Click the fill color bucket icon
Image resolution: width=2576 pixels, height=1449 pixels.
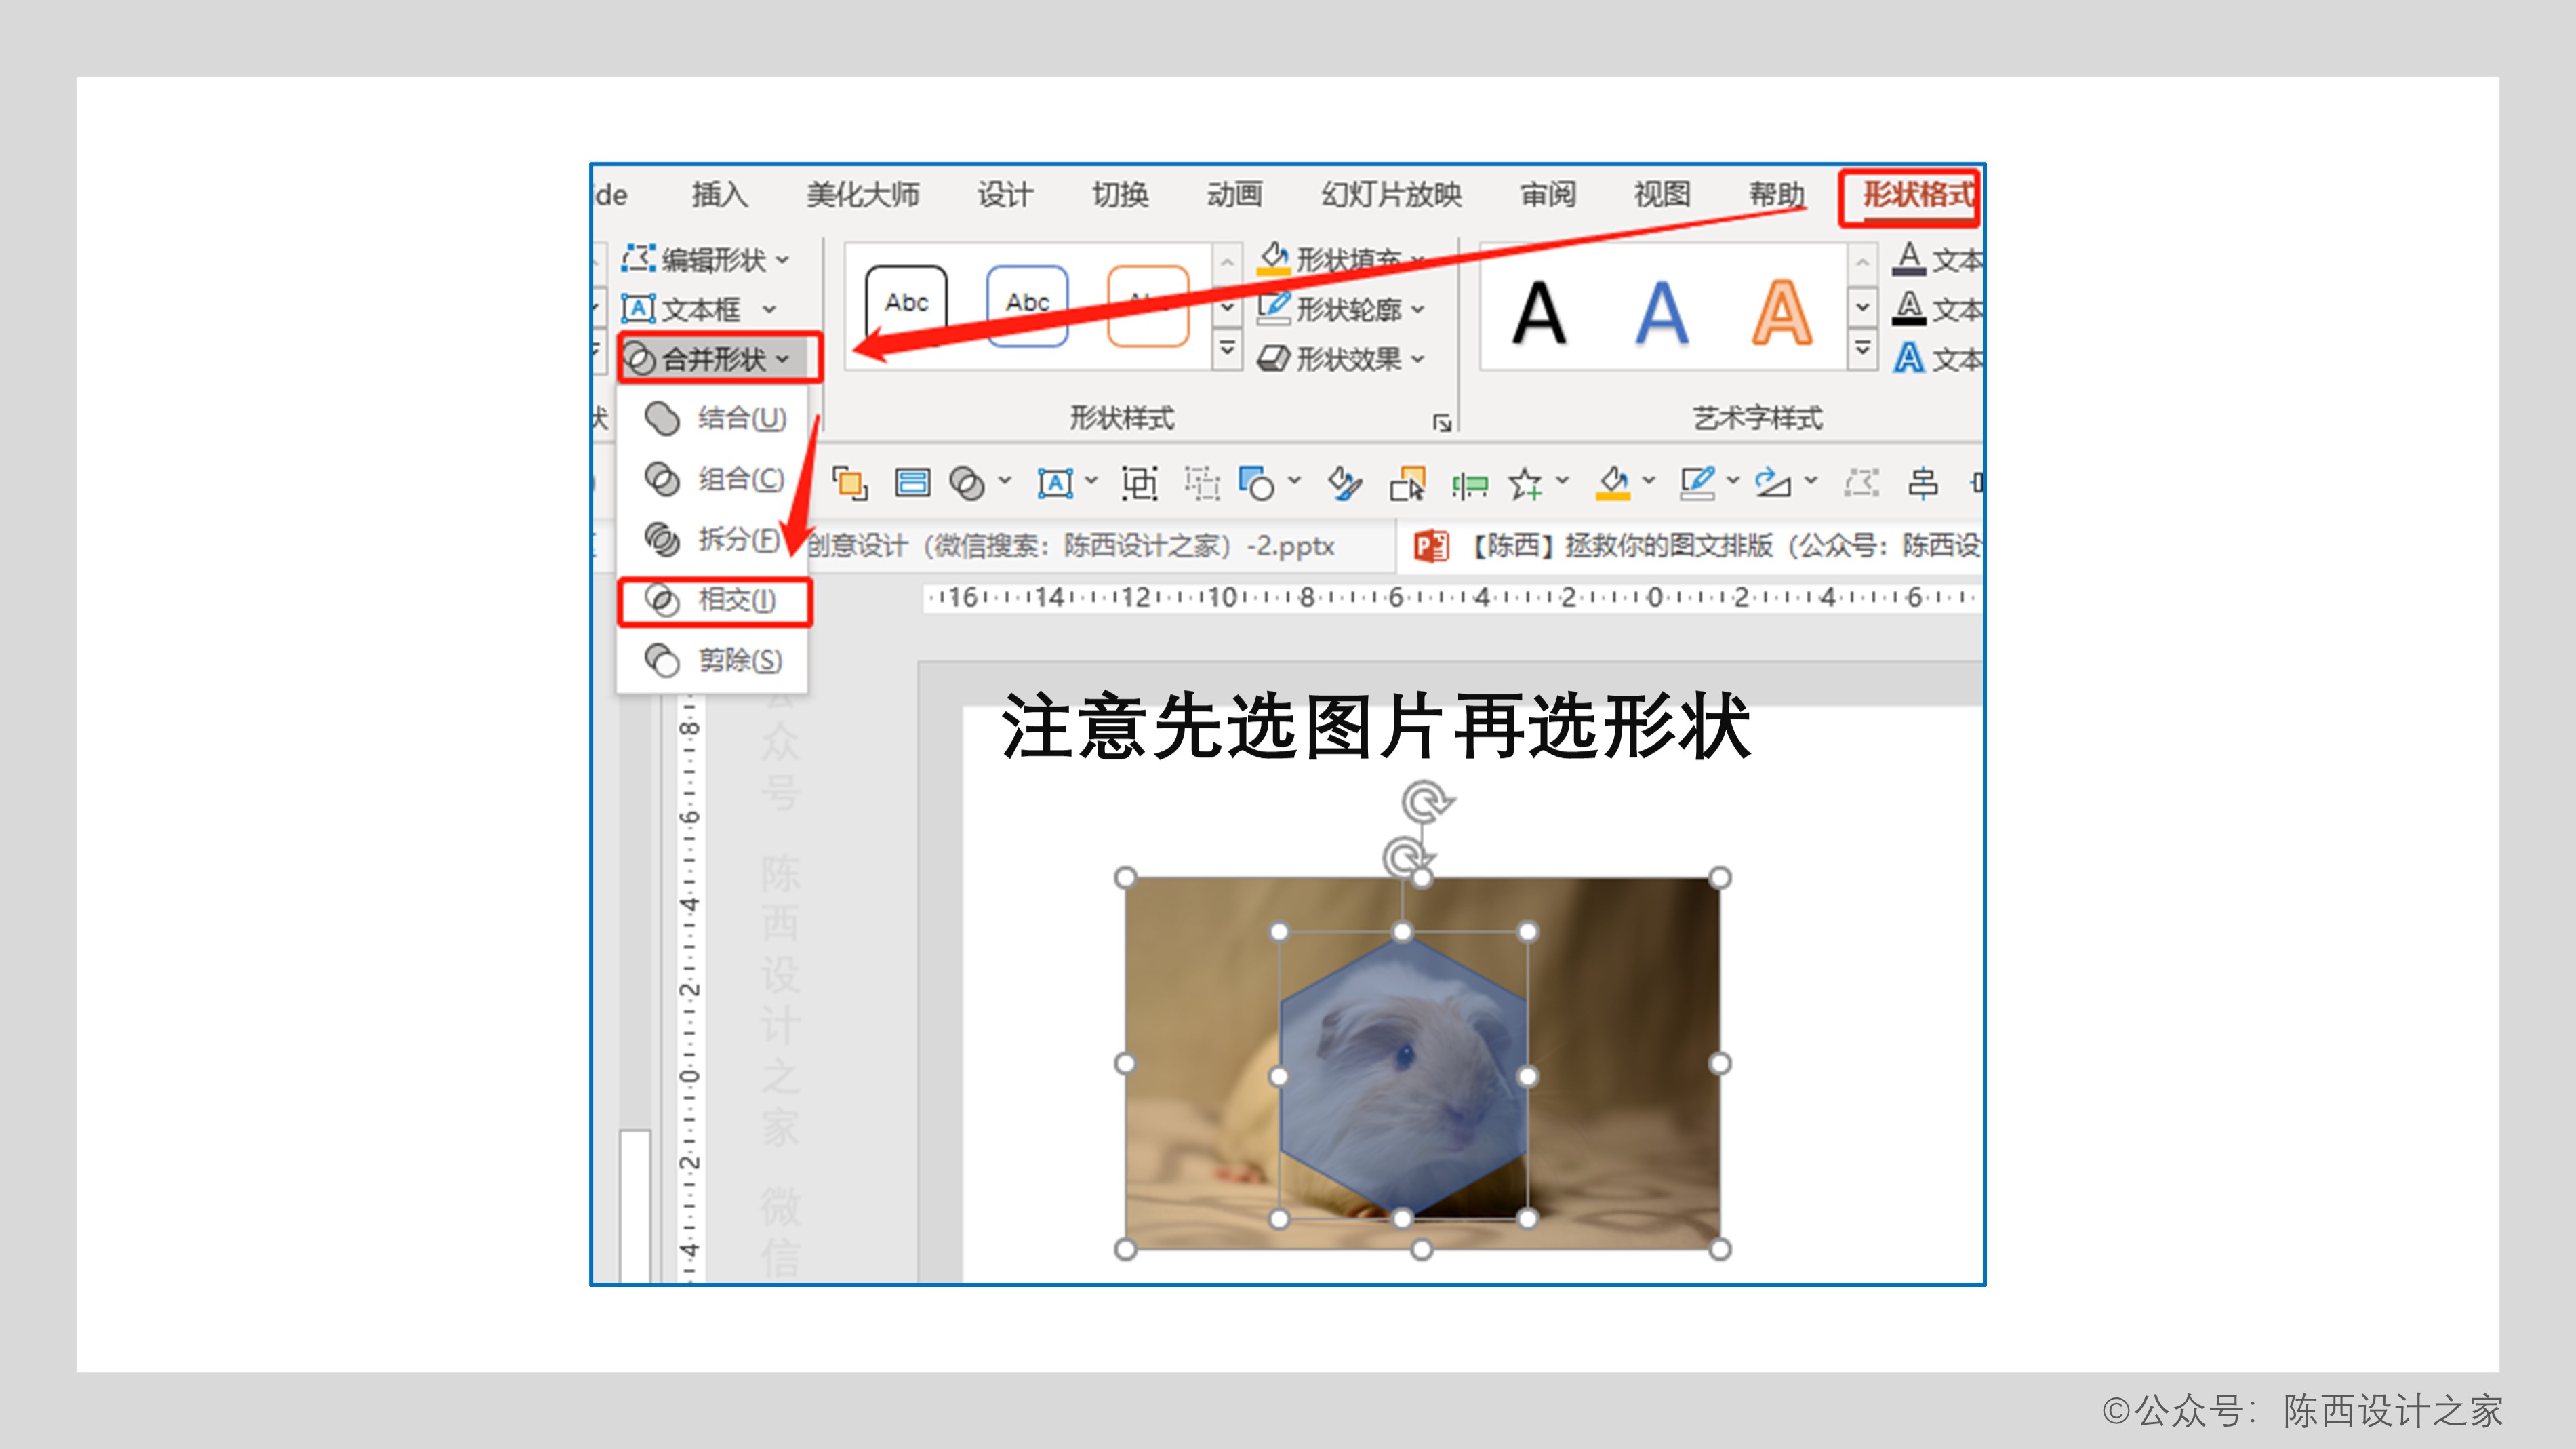pyautogui.click(x=1613, y=483)
